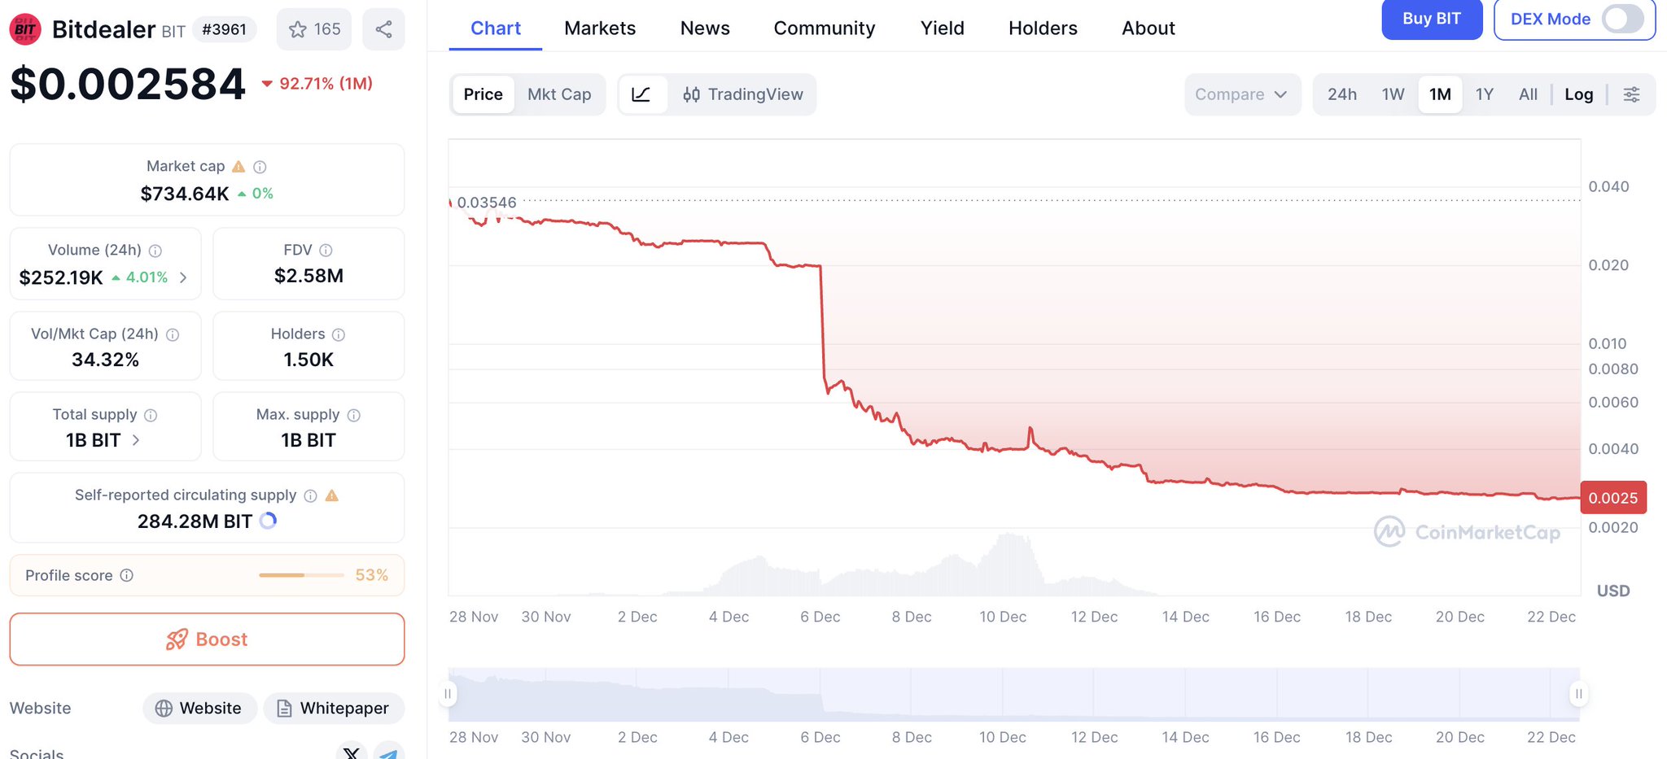Image resolution: width=1667 pixels, height=759 pixels.
Task: Click the orange Boost button
Action: tap(207, 639)
